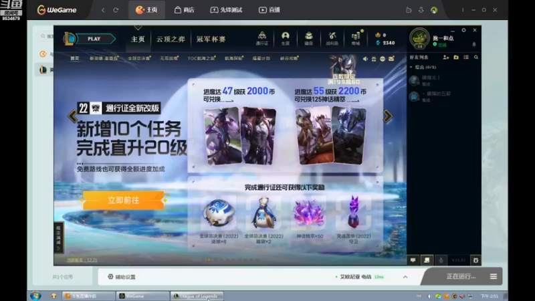Open chat bubble icon at bottom of friends panel
Image resolution: width=535 pixels, height=301 pixels.
point(413,260)
